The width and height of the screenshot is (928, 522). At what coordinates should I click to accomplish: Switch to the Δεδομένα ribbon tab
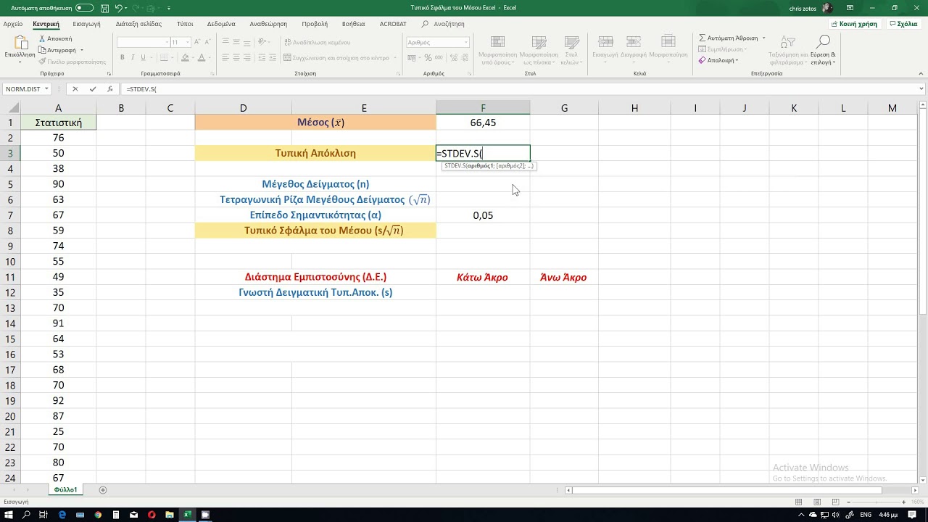(x=221, y=24)
